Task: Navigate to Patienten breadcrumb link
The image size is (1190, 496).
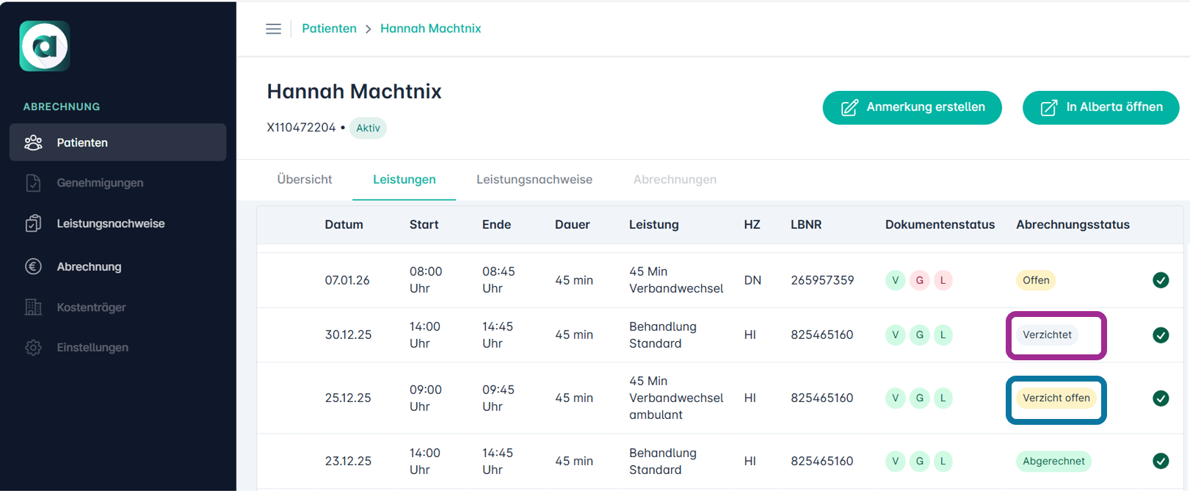Action: click(329, 29)
